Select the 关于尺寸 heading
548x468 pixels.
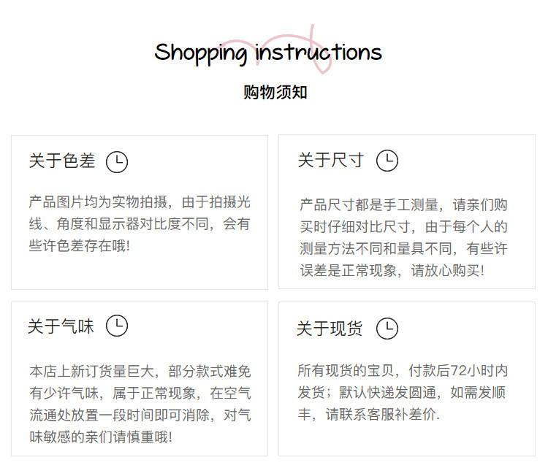(330, 161)
